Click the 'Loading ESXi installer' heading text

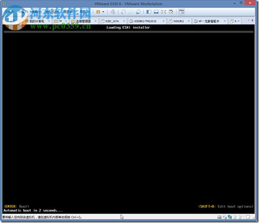click(x=128, y=28)
